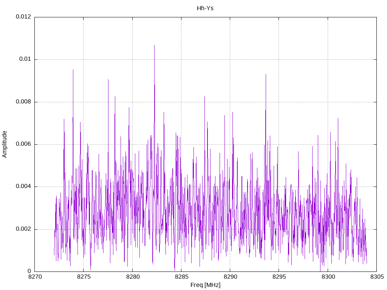387x290 pixels.
Task: Click the plot title 'Hh-Ys'
Action: point(205,8)
